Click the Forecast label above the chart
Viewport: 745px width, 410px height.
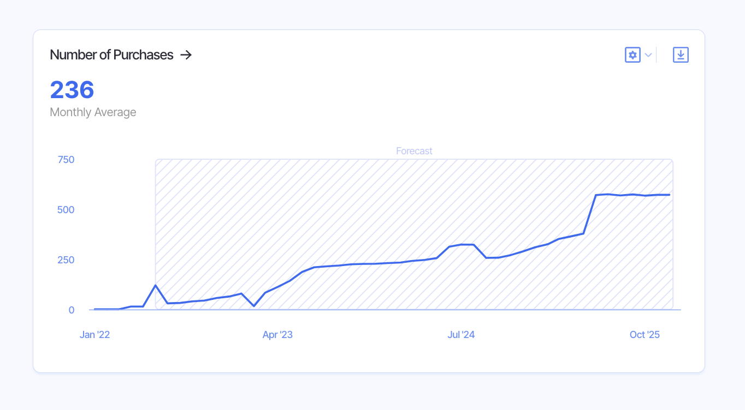click(414, 151)
